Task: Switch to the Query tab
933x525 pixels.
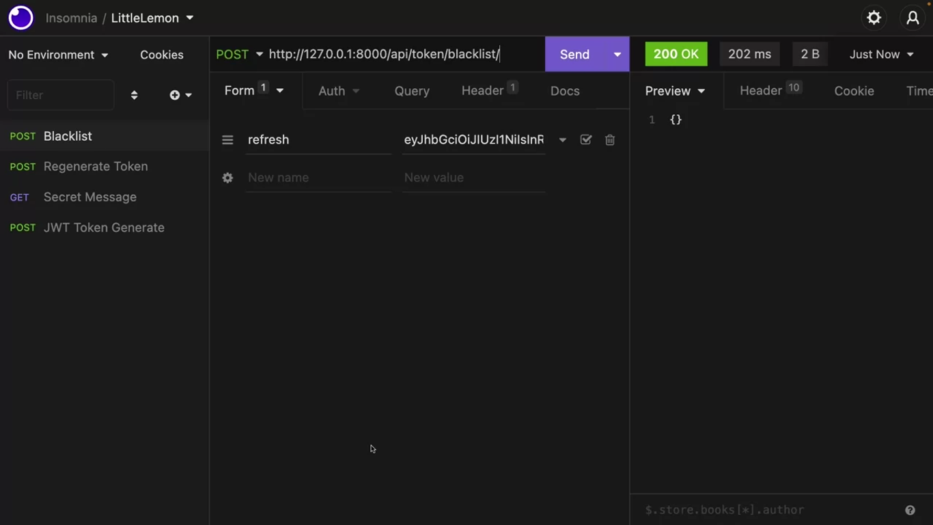Action: 412,91
